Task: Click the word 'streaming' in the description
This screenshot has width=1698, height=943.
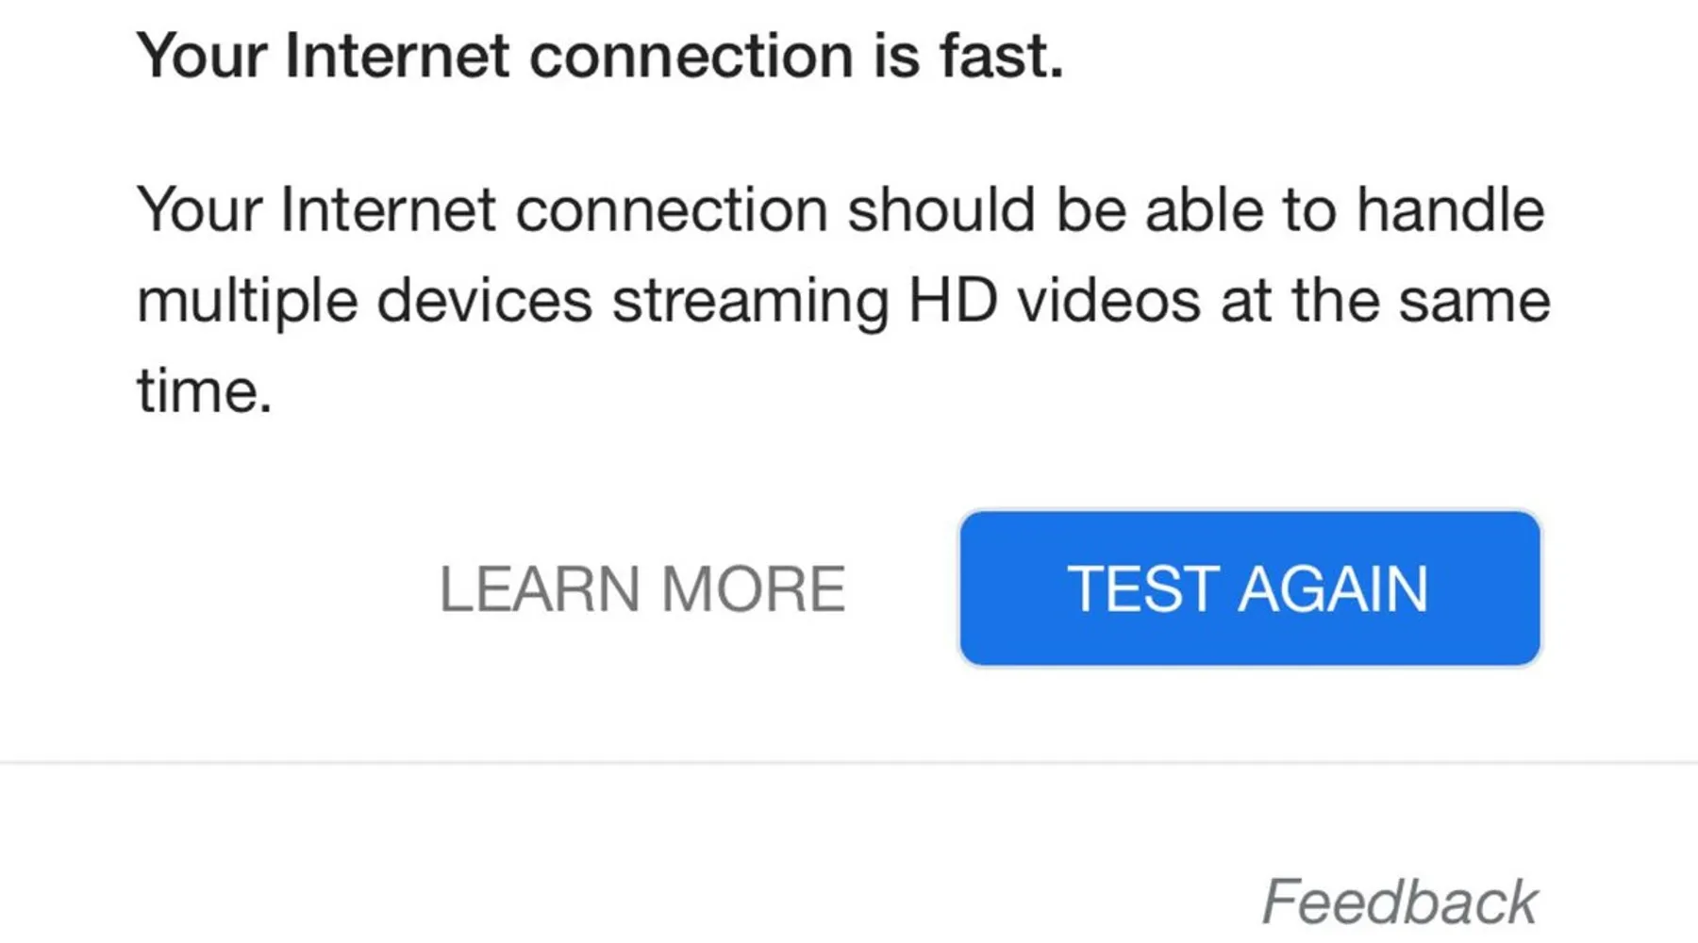Action: point(750,302)
